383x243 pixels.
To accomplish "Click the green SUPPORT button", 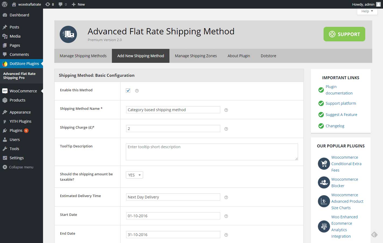I will point(344,34).
